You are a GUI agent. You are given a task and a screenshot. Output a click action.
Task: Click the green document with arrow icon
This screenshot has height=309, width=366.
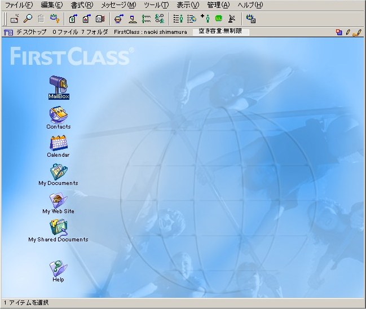[73, 19]
